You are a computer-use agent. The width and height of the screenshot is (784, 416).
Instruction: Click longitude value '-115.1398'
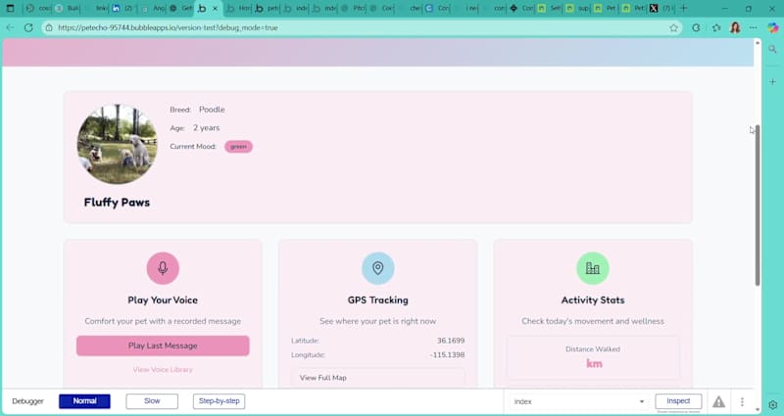pyautogui.click(x=447, y=355)
